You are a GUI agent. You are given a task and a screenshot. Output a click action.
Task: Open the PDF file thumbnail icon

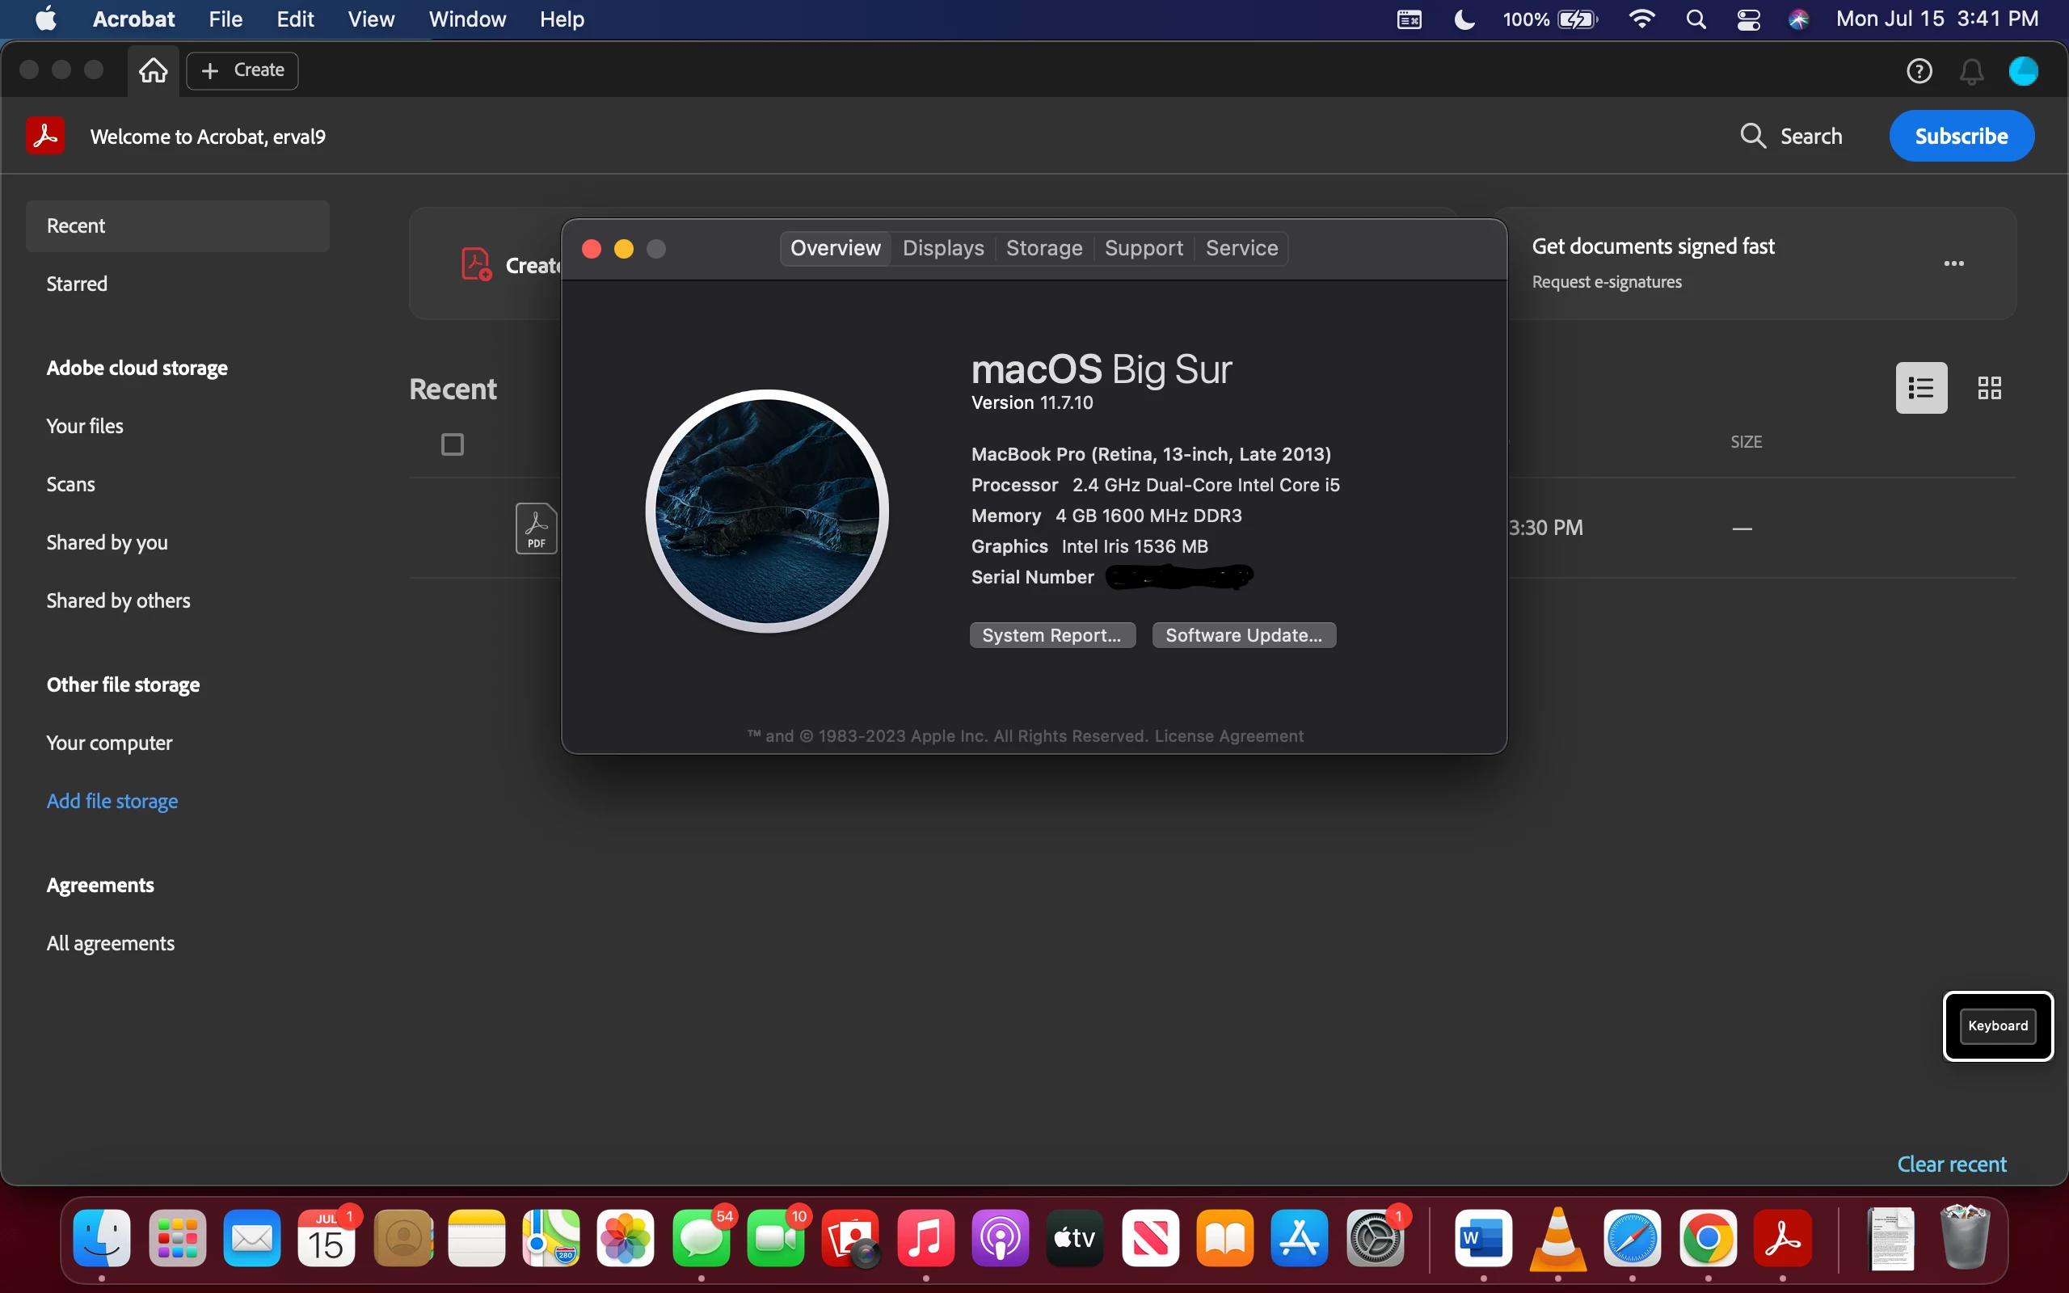pyautogui.click(x=536, y=529)
